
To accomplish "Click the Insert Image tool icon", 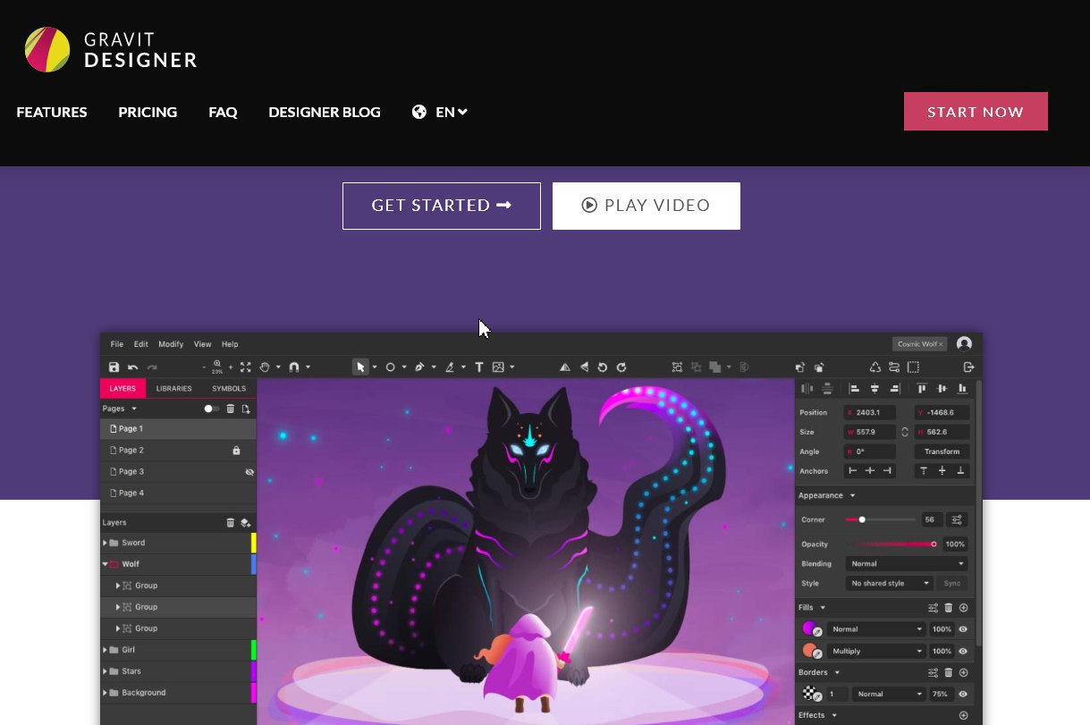I will click(498, 367).
